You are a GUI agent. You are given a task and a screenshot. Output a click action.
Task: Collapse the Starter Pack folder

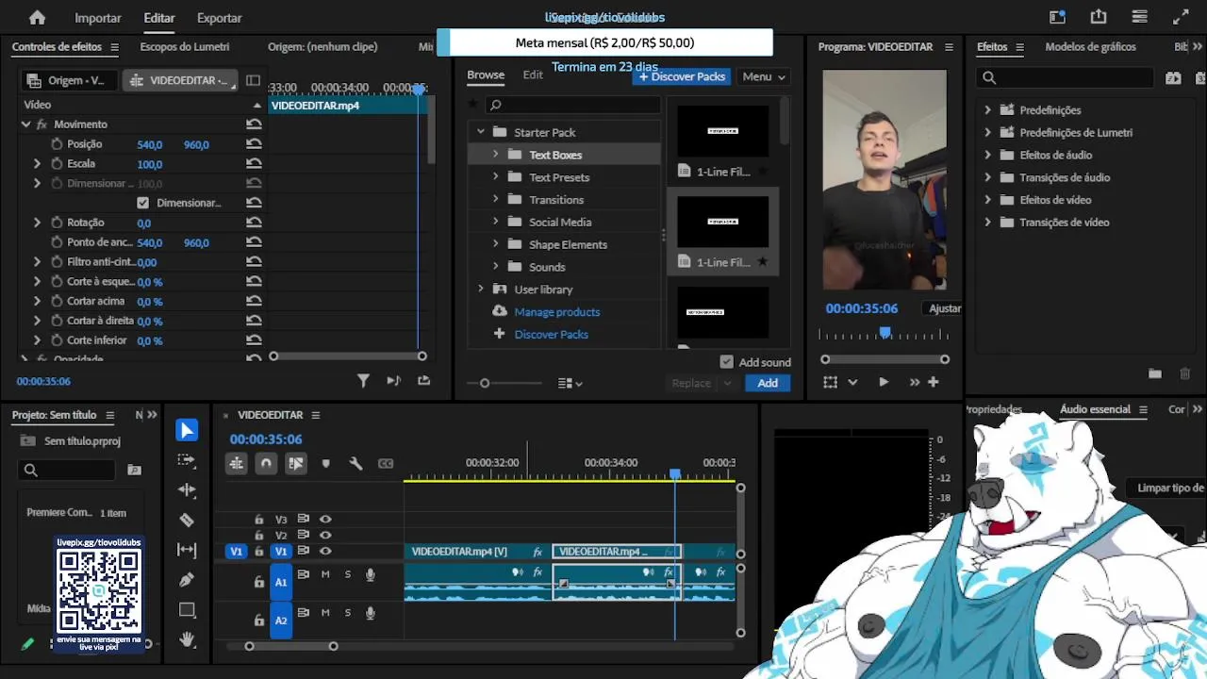pyautogui.click(x=480, y=132)
